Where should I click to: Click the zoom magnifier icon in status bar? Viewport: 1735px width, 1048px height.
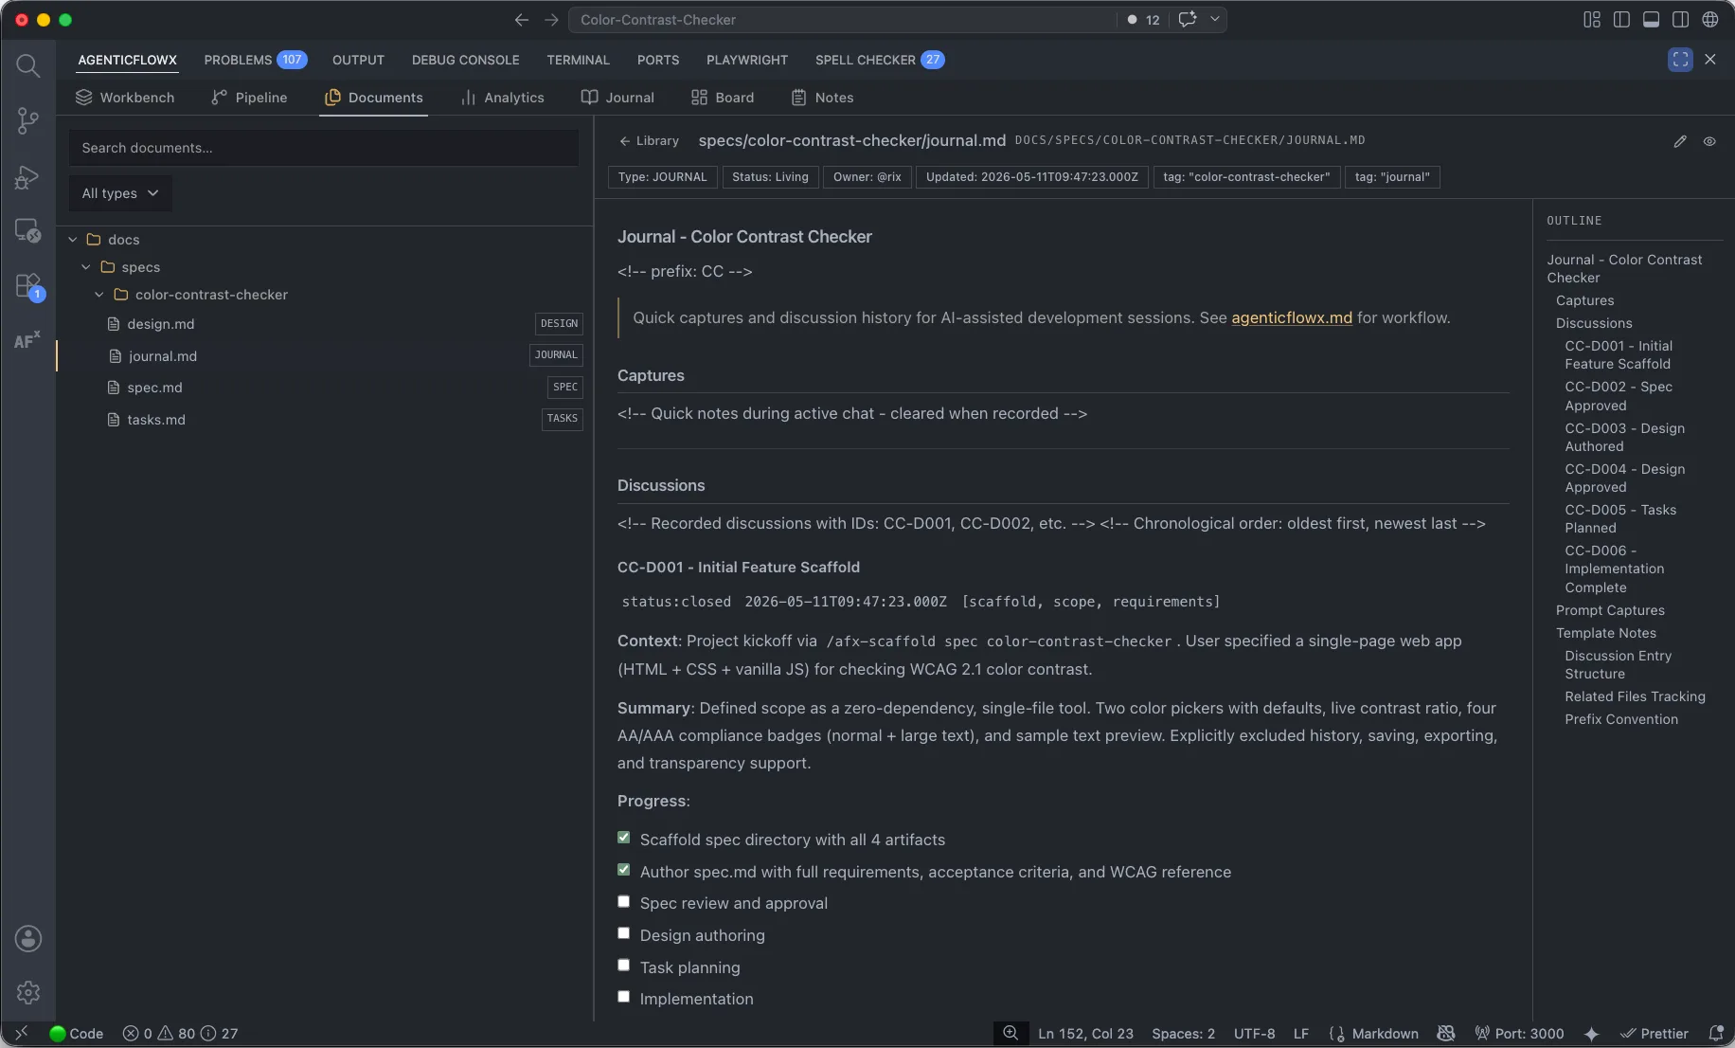tap(1011, 1033)
